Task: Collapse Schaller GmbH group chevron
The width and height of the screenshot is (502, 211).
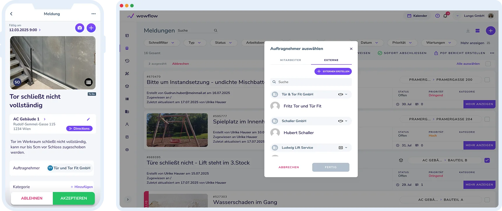Action: [x=346, y=121]
